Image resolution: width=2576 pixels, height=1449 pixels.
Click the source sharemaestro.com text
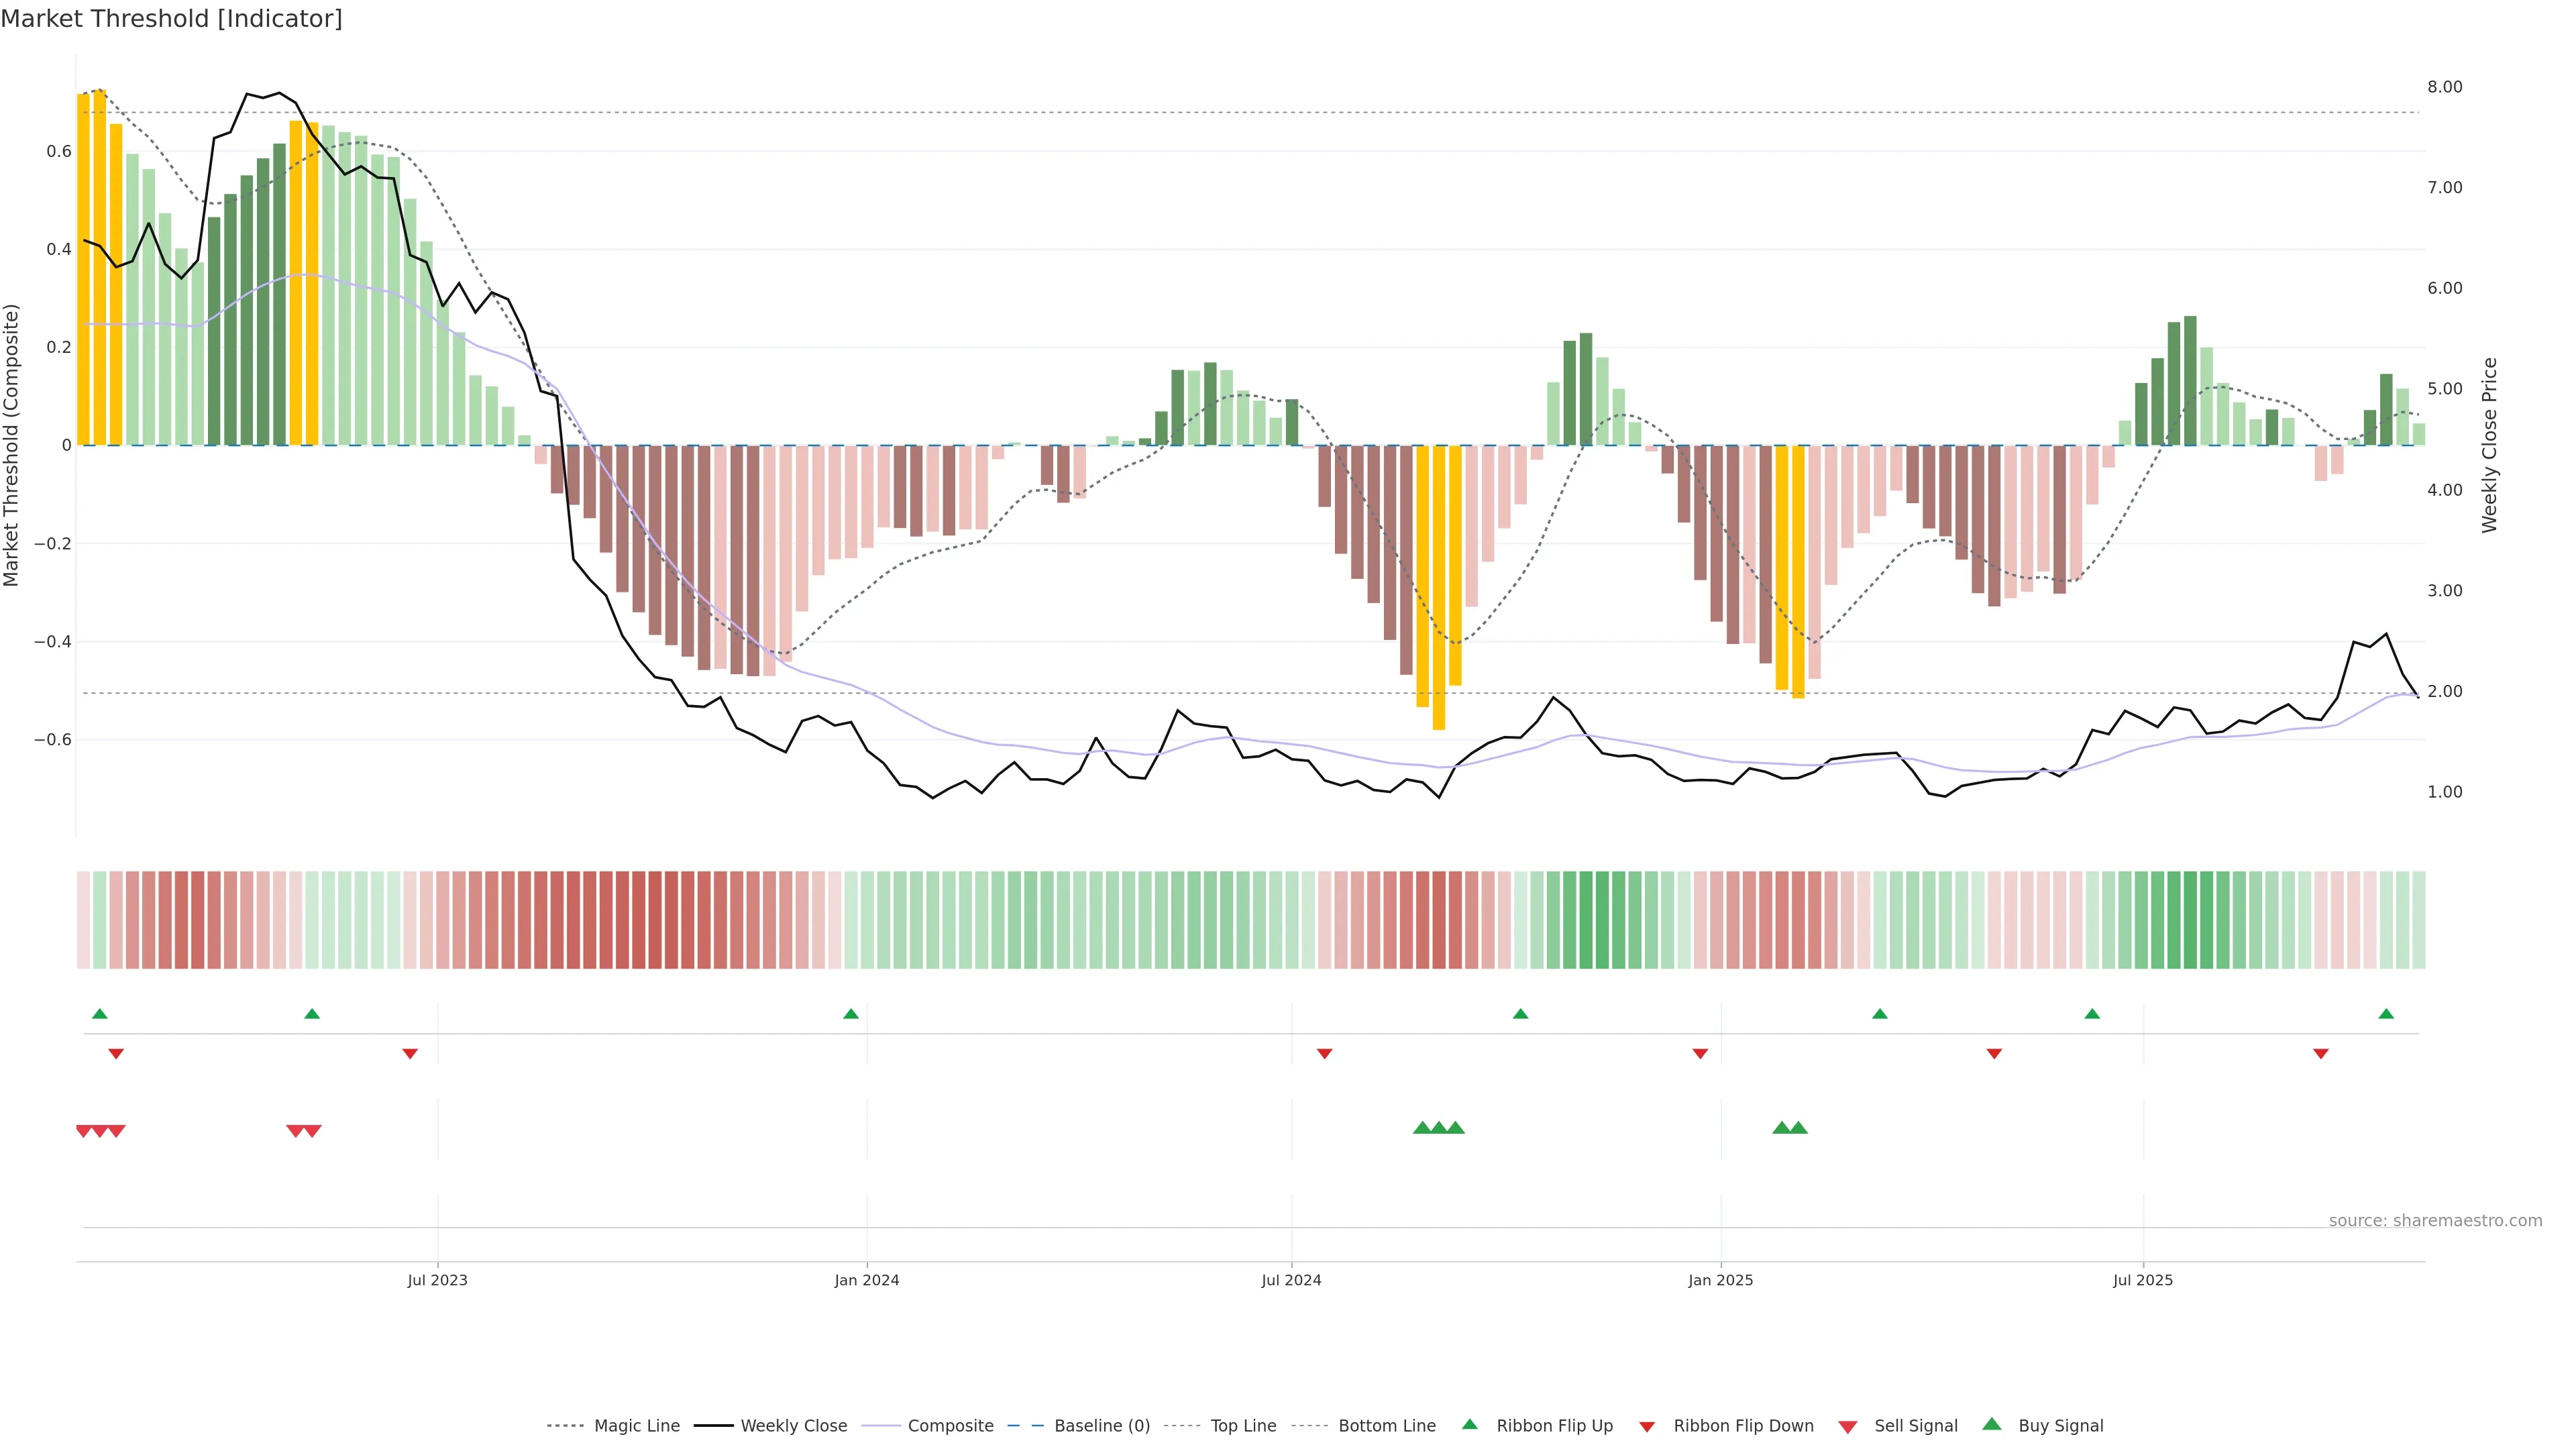[x=2435, y=1220]
